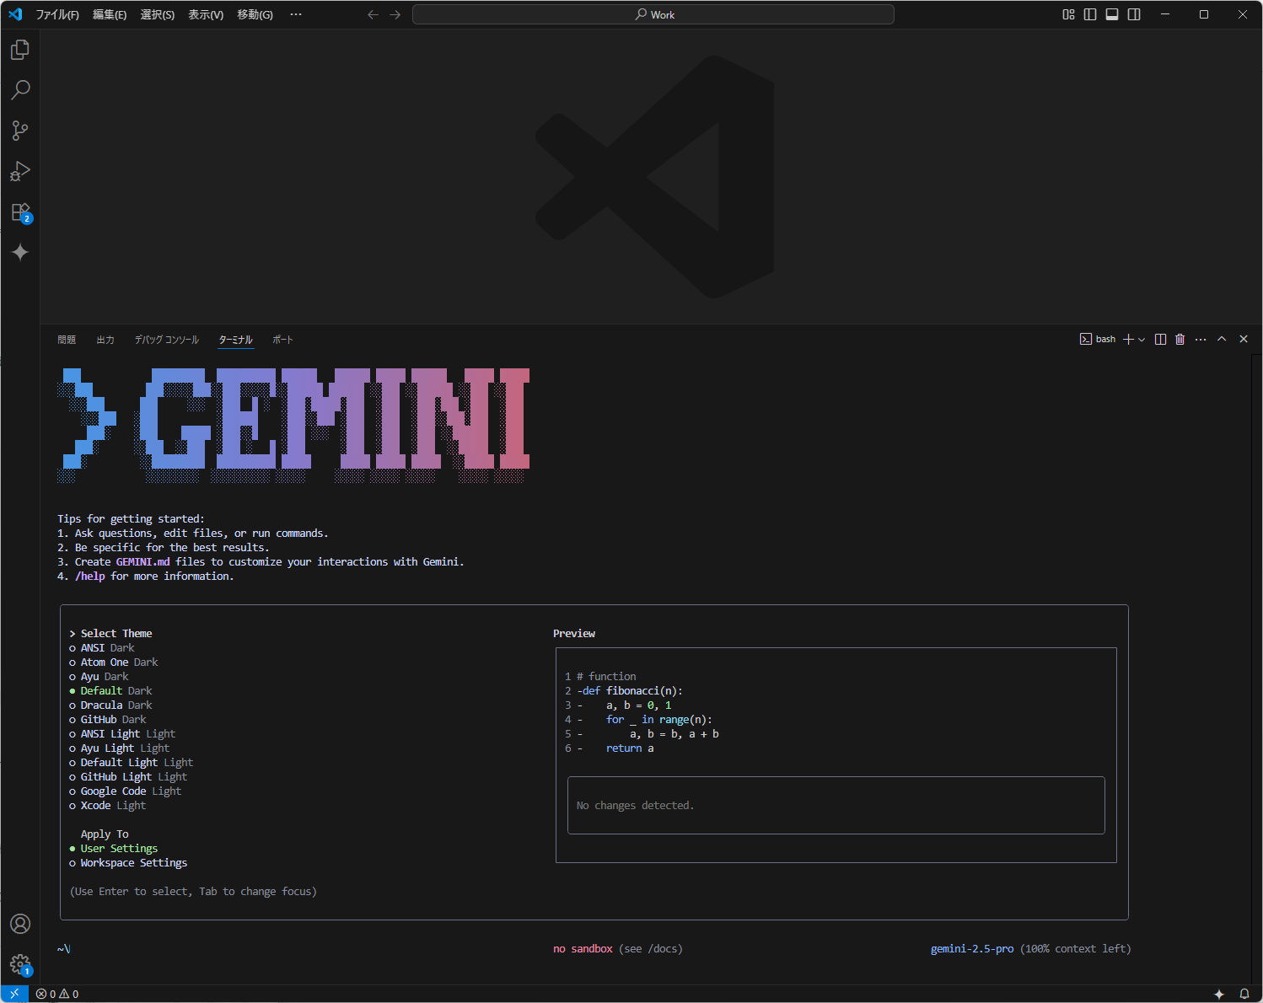Close the terminal panel
Viewport: 1263px width, 1003px height.
pos(1244,339)
